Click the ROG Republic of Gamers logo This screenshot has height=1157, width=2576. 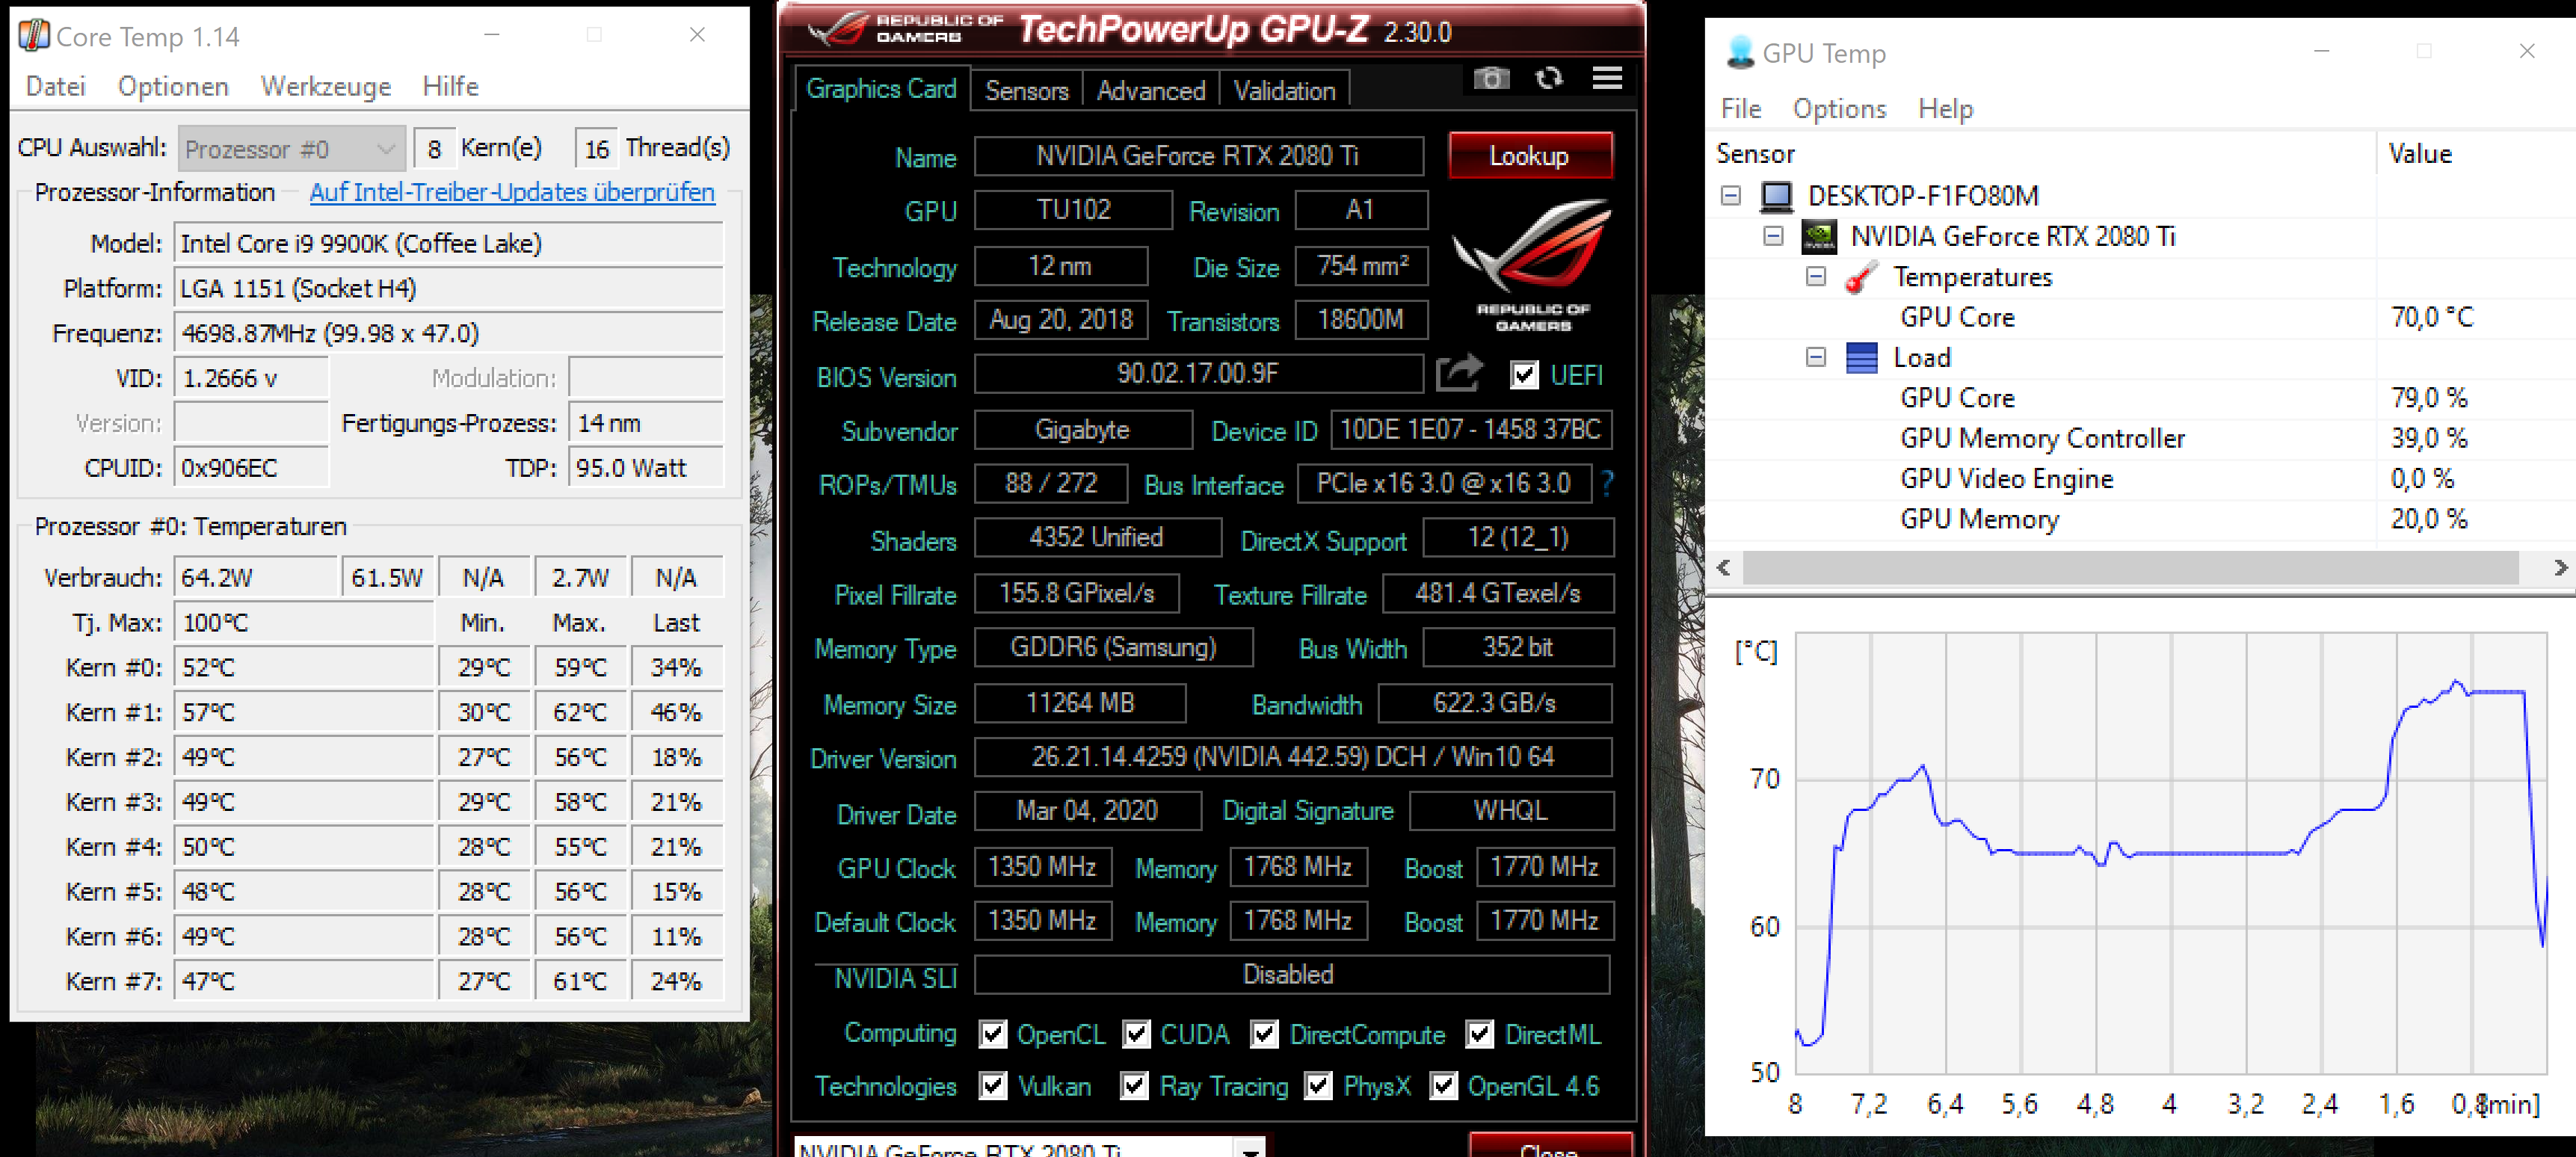[1531, 265]
